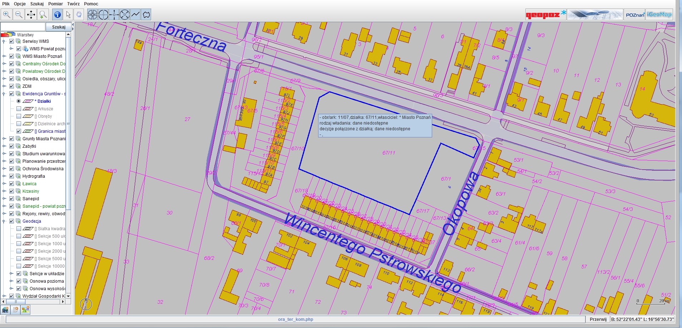Screen dimensions: 682x328
Task: Select the zoom out magnifier tool
Action: 19,15
